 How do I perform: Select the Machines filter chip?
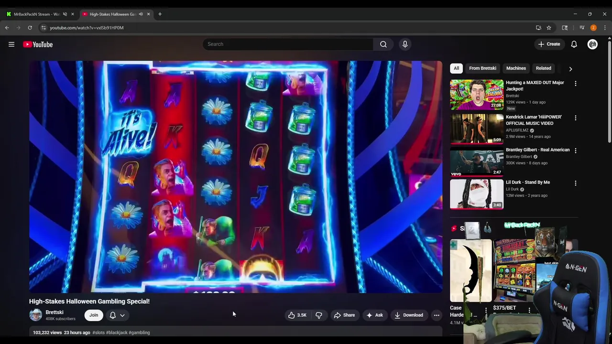click(516, 68)
